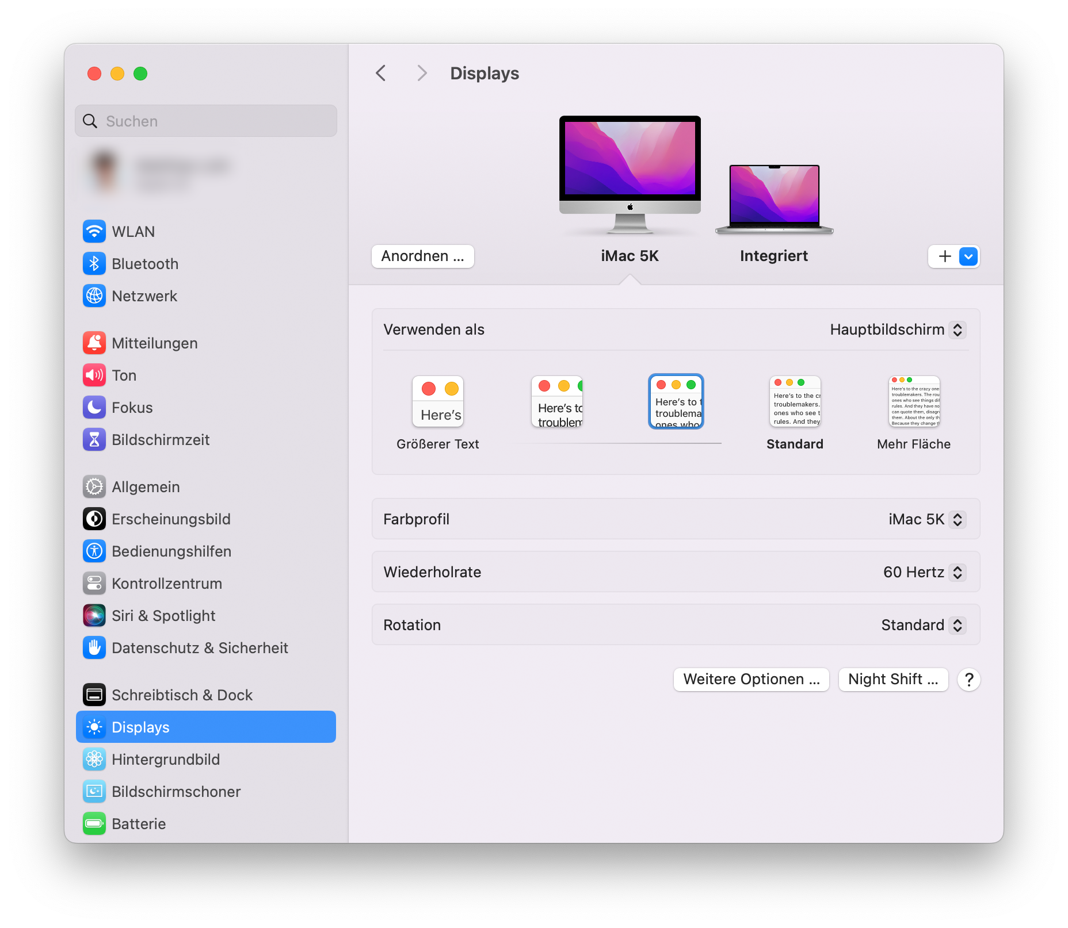Image resolution: width=1068 pixels, height=928 pixels.
Task: Open Erscheinungsbild settings in sidebar
Action: point(205,519)
